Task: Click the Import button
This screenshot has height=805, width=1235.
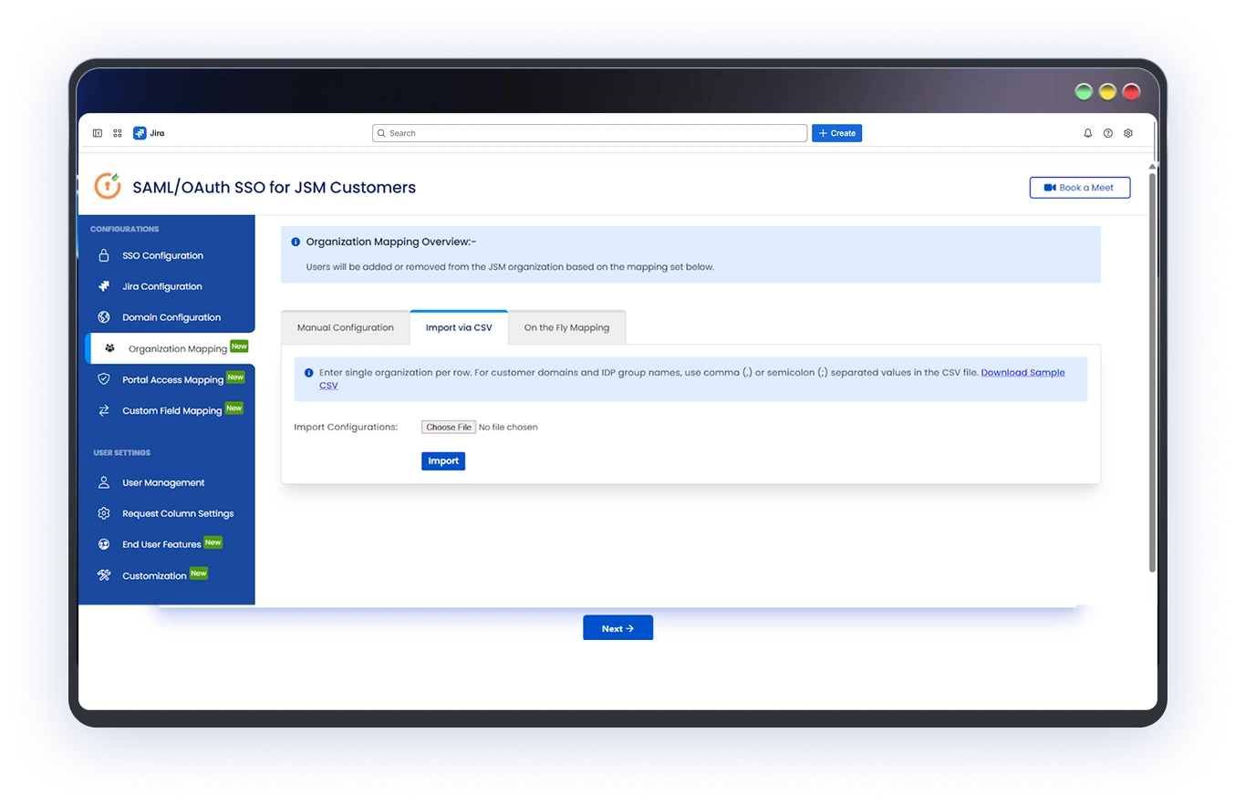Action: (443, 461)
